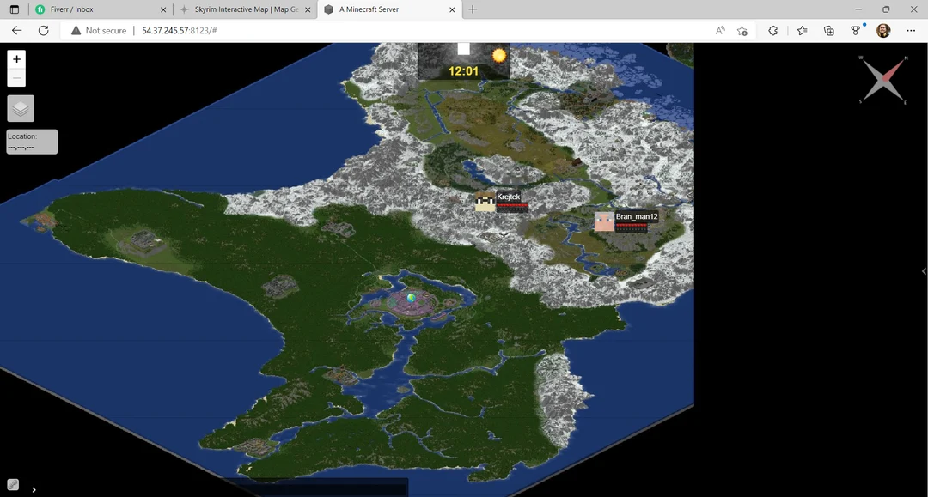Toggle favorite with the address bar star
This screenshot has height=497, width=928.
click(x=742, y=31)
